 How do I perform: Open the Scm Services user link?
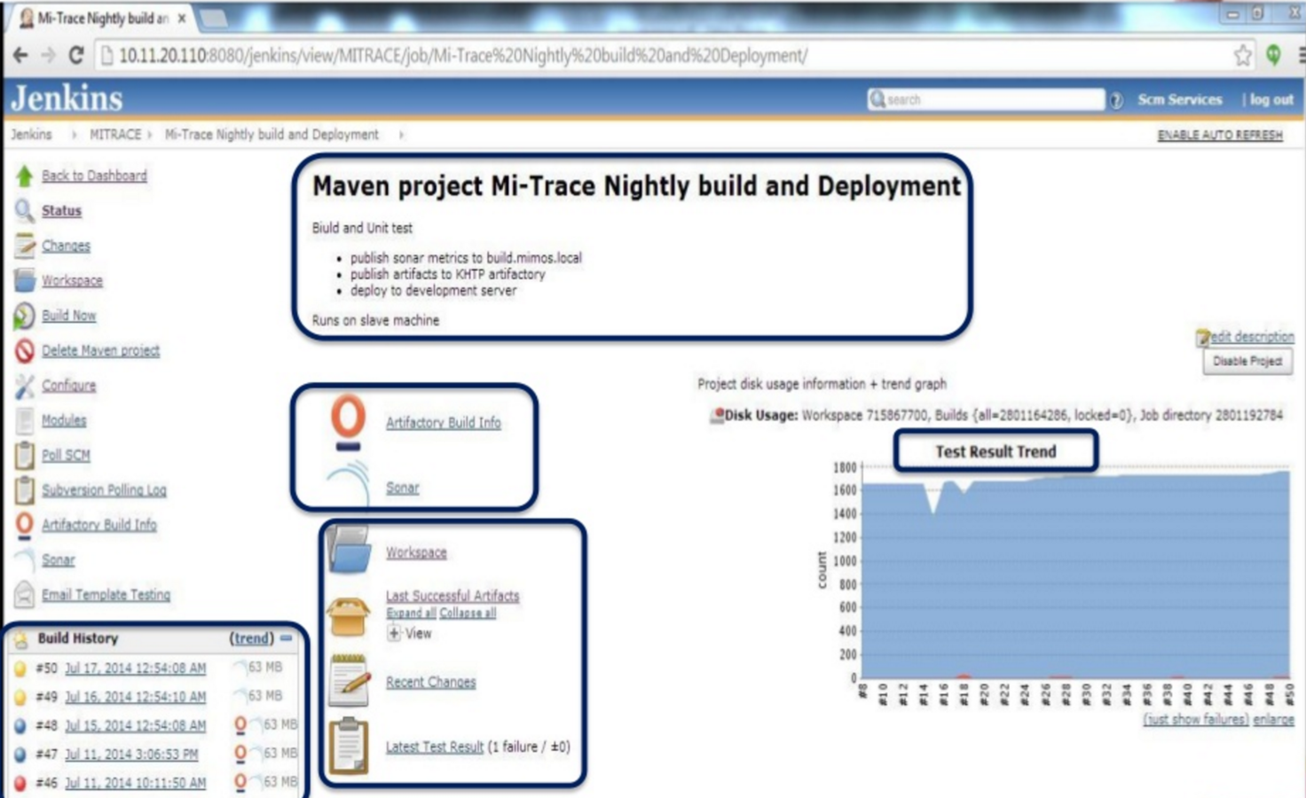pos(1180,99)
